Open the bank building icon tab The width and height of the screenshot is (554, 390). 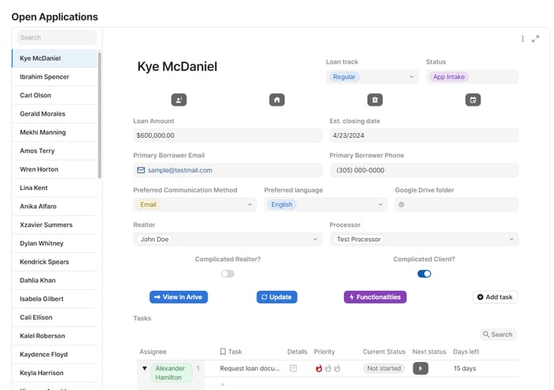click(x=375, y=100)
